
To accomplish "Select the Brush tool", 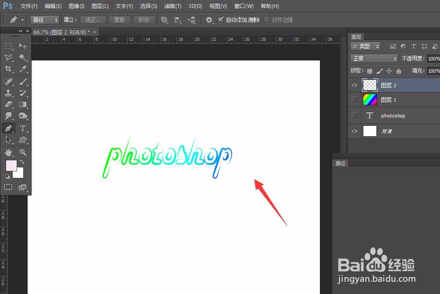I will [23, 81].
